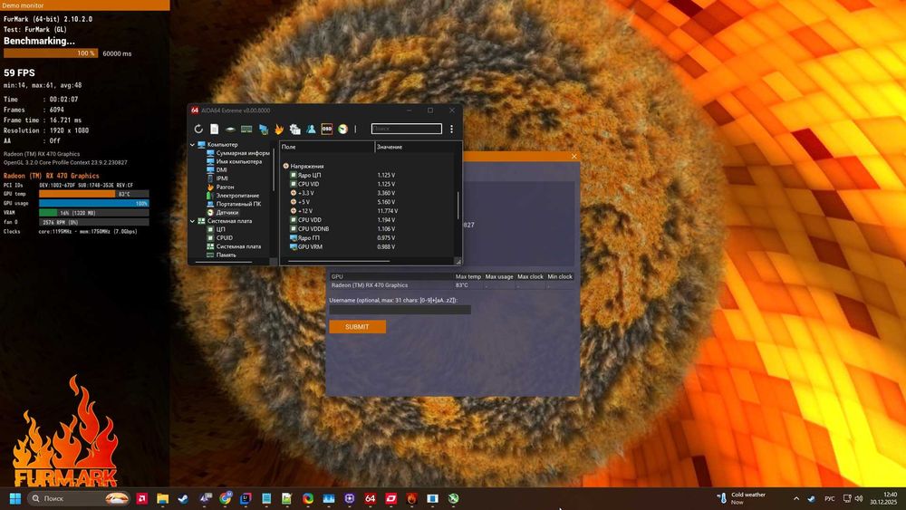Screen dimensions: 906x510
Task: Open the report page icon in AIDA64 toolbar
Action: point(215,129)
